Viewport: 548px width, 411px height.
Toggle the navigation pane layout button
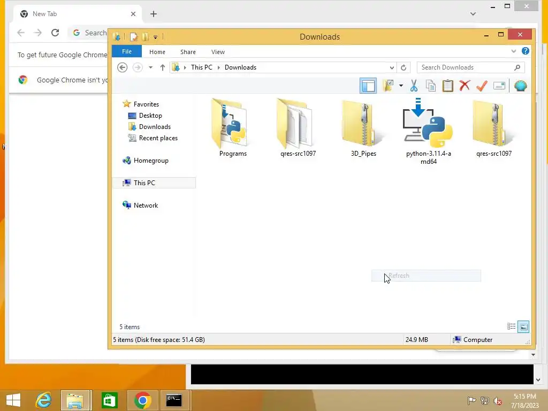pos(368,86)
